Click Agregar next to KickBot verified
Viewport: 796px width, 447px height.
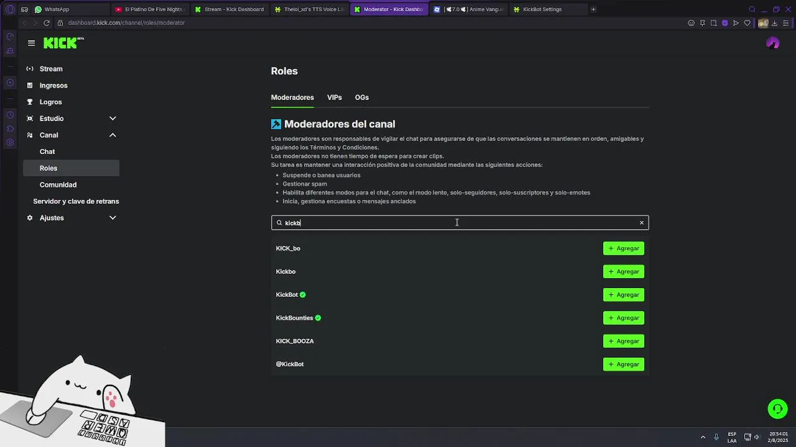click(x=624, y=295)
